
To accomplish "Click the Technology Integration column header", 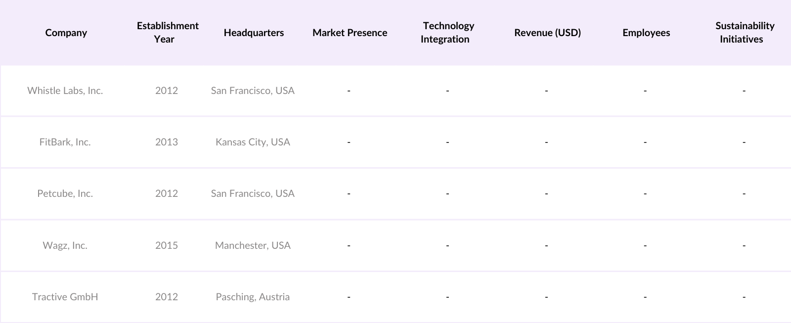I will tap(447, 33).
